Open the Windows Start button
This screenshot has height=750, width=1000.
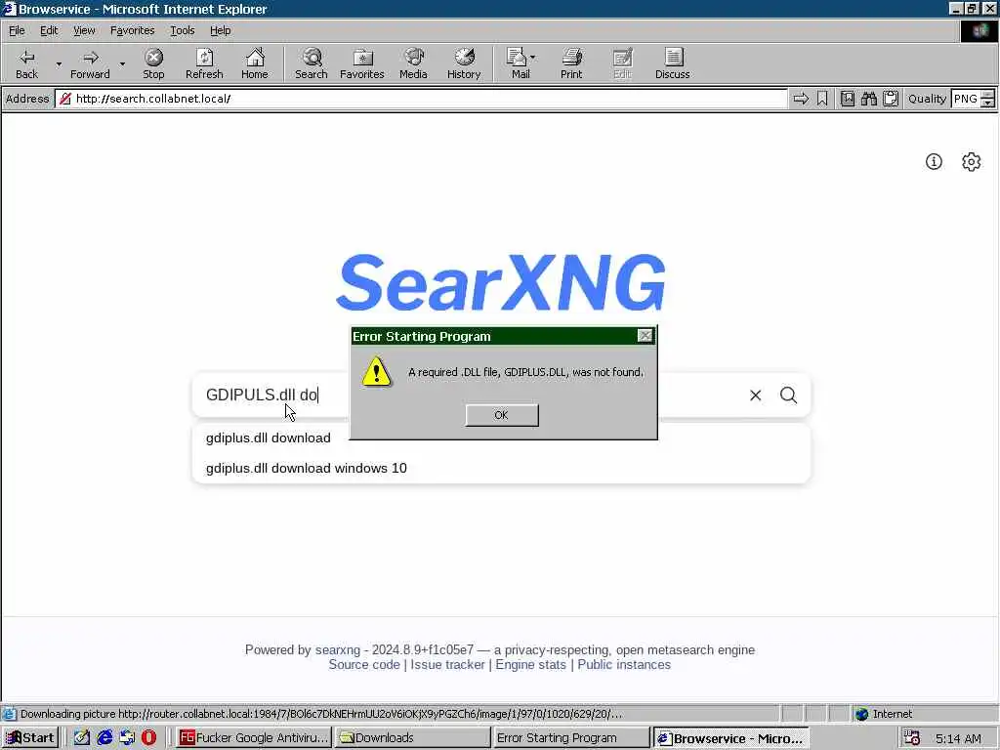(x=30, y=738)
